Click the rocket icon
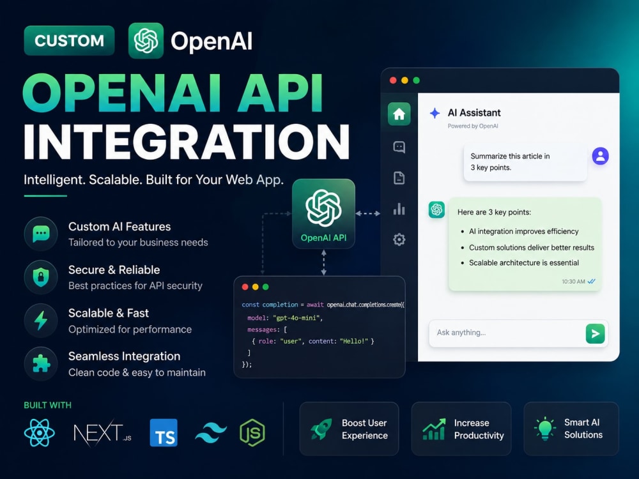Screen dimensions: 639x479 point(321,429)
